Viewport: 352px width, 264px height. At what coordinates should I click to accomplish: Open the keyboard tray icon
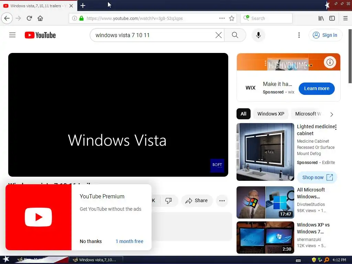tap(298, 260)
